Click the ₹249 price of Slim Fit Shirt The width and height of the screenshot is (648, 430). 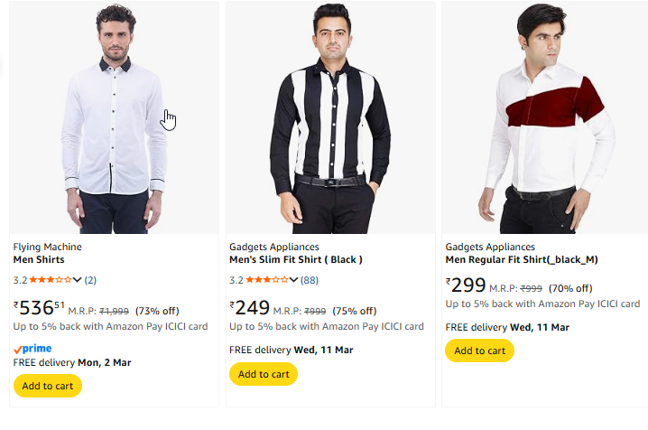click(x=250, y=307)
